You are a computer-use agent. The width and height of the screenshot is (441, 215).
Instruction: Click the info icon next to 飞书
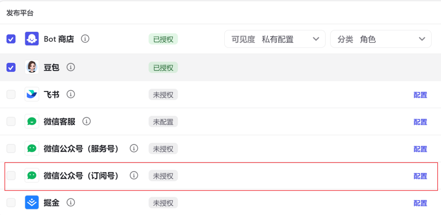(71, 95)
